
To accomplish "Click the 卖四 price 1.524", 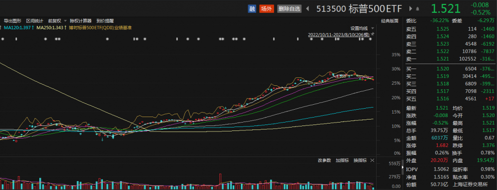I will coord(442,36).
